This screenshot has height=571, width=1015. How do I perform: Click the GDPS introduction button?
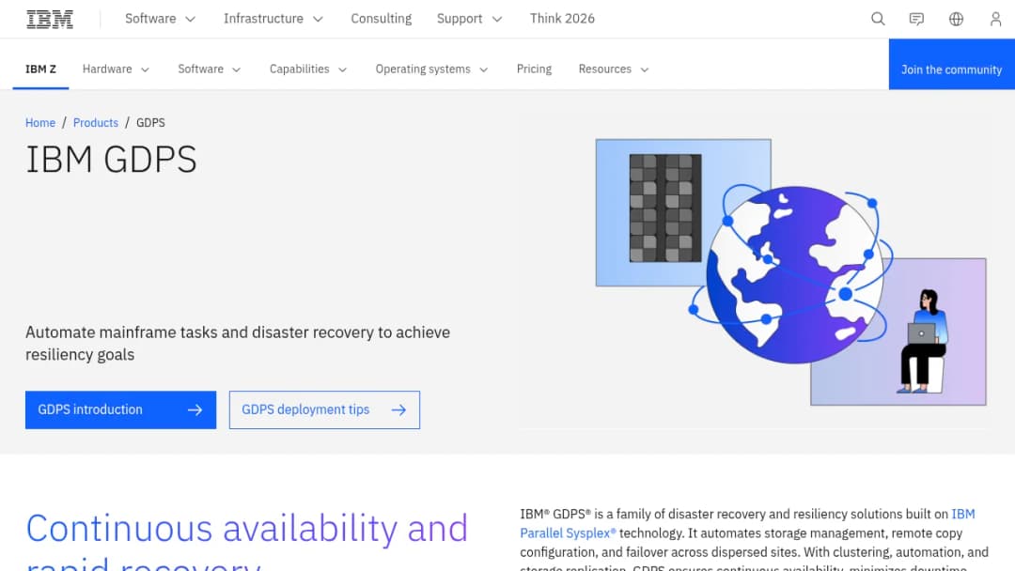pos(120,410)
